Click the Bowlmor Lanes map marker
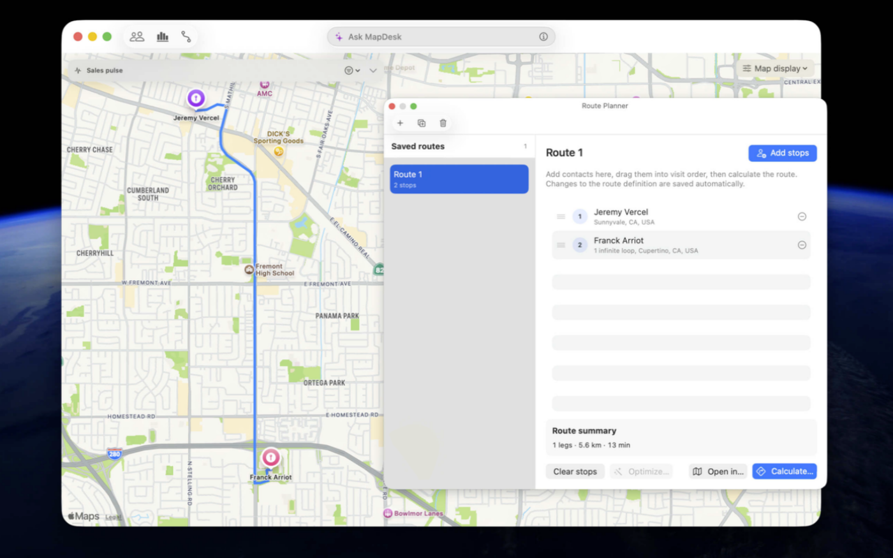 click(x=387, y=513)
